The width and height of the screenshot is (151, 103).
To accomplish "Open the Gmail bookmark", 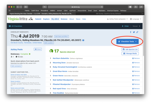I will [x=90, y=11].
